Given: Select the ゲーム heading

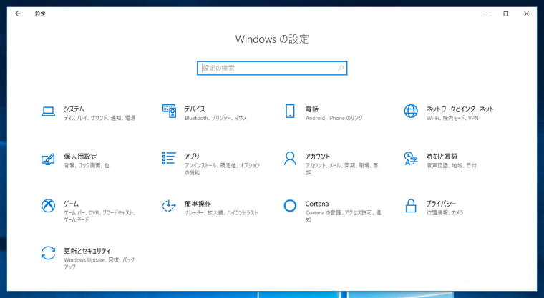Looking at the screenshot, I should pos(71,204).
